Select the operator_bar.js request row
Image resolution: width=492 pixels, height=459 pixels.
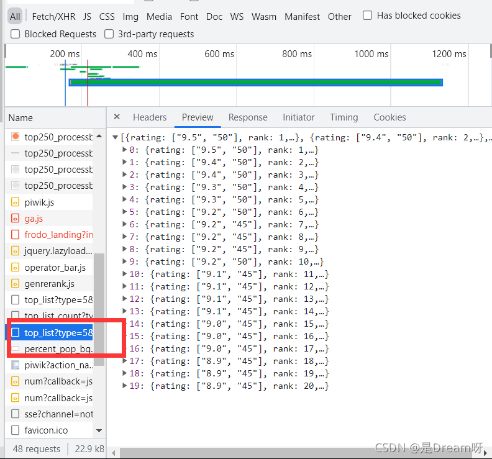point(49,267)
